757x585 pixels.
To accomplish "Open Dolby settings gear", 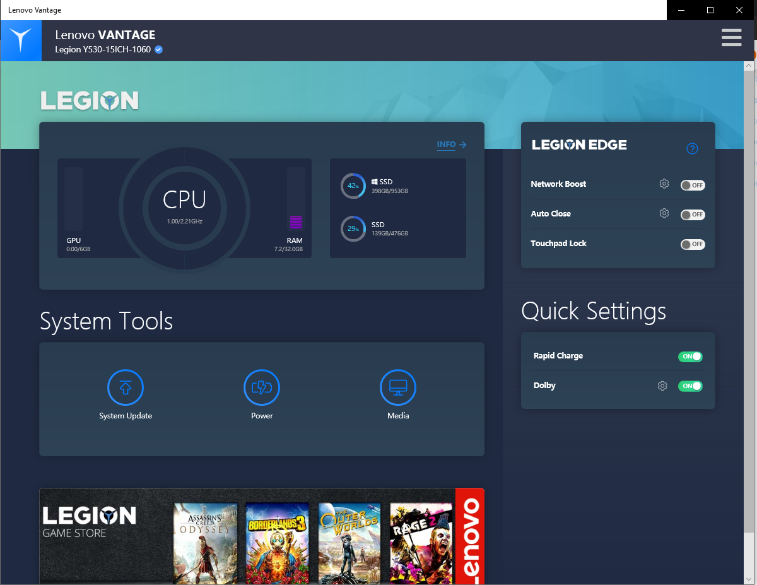I will tap(662, 386).
